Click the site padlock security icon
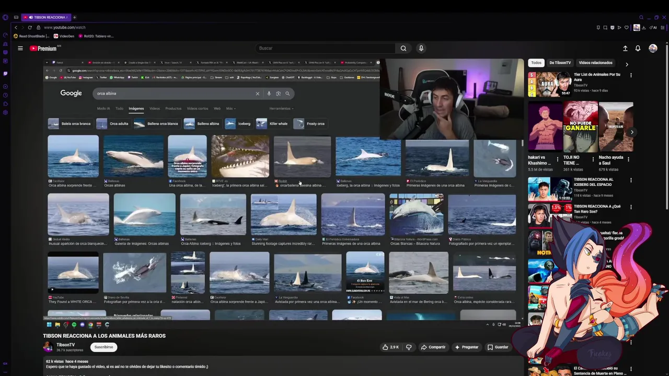This screenshot has width=669, height=376. (x=39, y=27)
